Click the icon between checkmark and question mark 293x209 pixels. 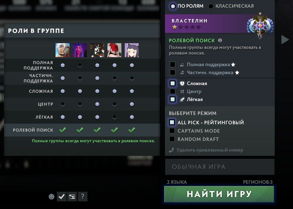(x=72, y=196)
